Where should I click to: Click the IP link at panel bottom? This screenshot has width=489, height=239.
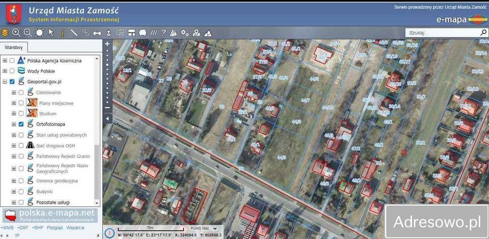(17, 235)
